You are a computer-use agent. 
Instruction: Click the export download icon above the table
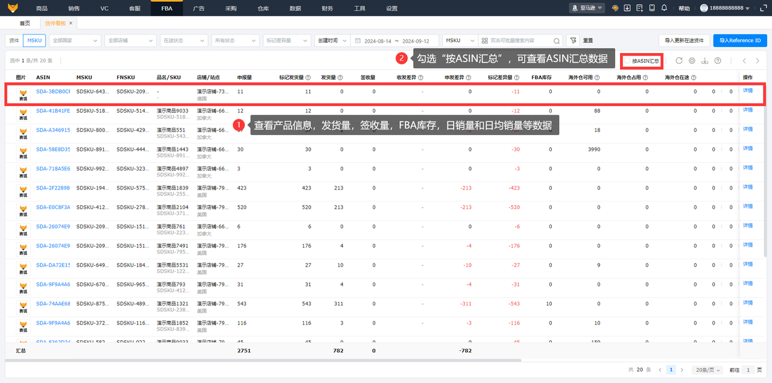[704, 61]
